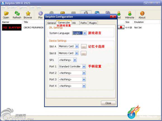
Task: Open SP1 device dropdown
Action: tap(75, 60)
